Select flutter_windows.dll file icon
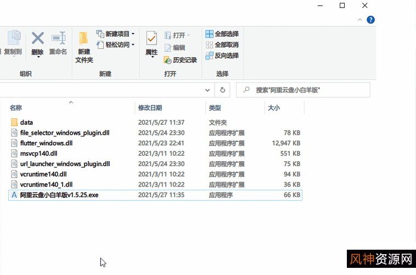The height and width of the screenshot is (275, 416). click(14, 143)
